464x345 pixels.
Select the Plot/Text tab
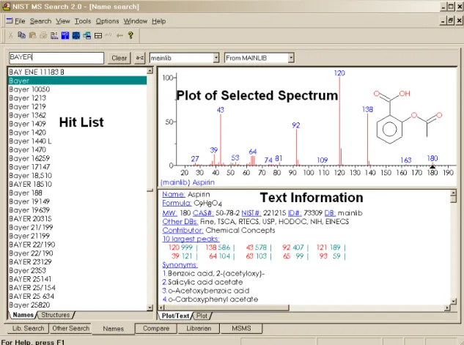point(175,316)
